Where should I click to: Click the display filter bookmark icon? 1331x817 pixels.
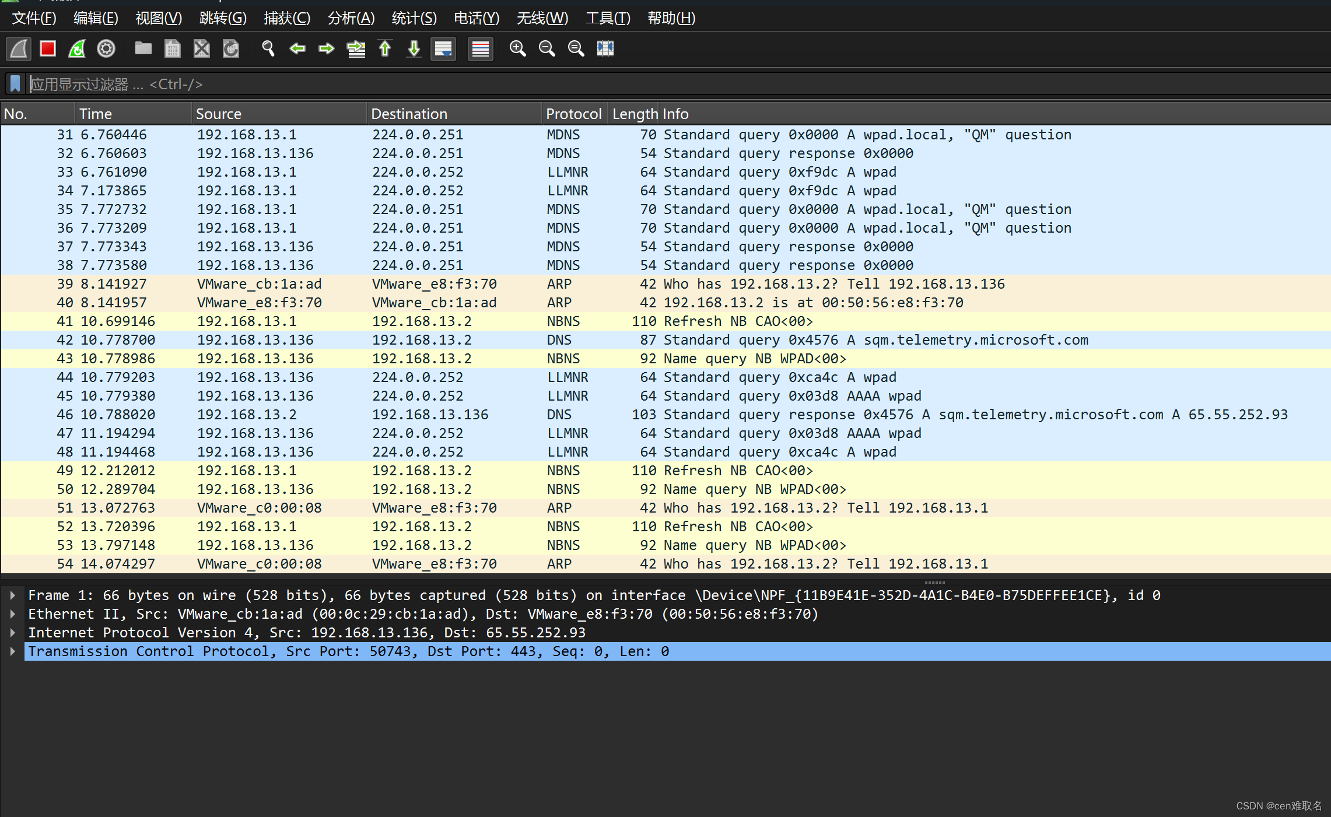(x=15, y=84)
